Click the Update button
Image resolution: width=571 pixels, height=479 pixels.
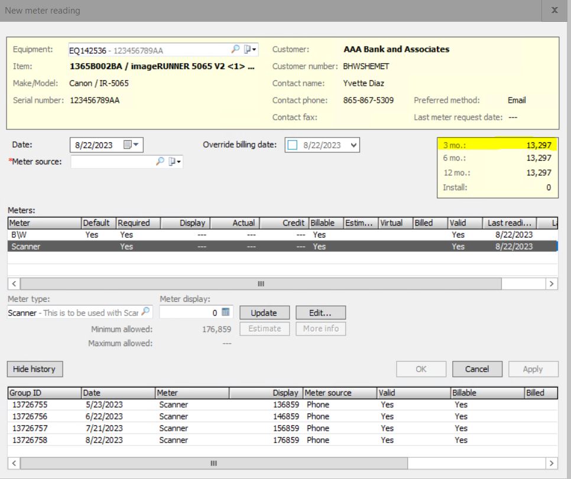pos(264,312)
